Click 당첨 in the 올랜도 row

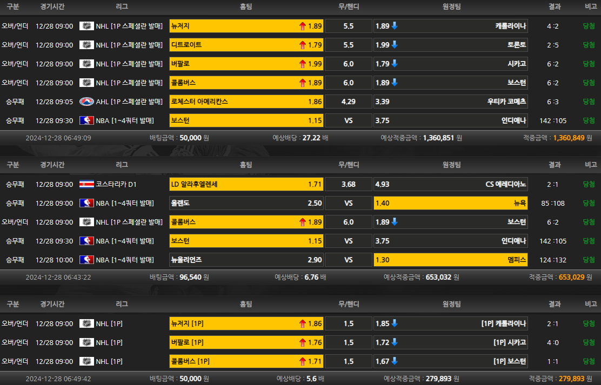coord(589,203)
